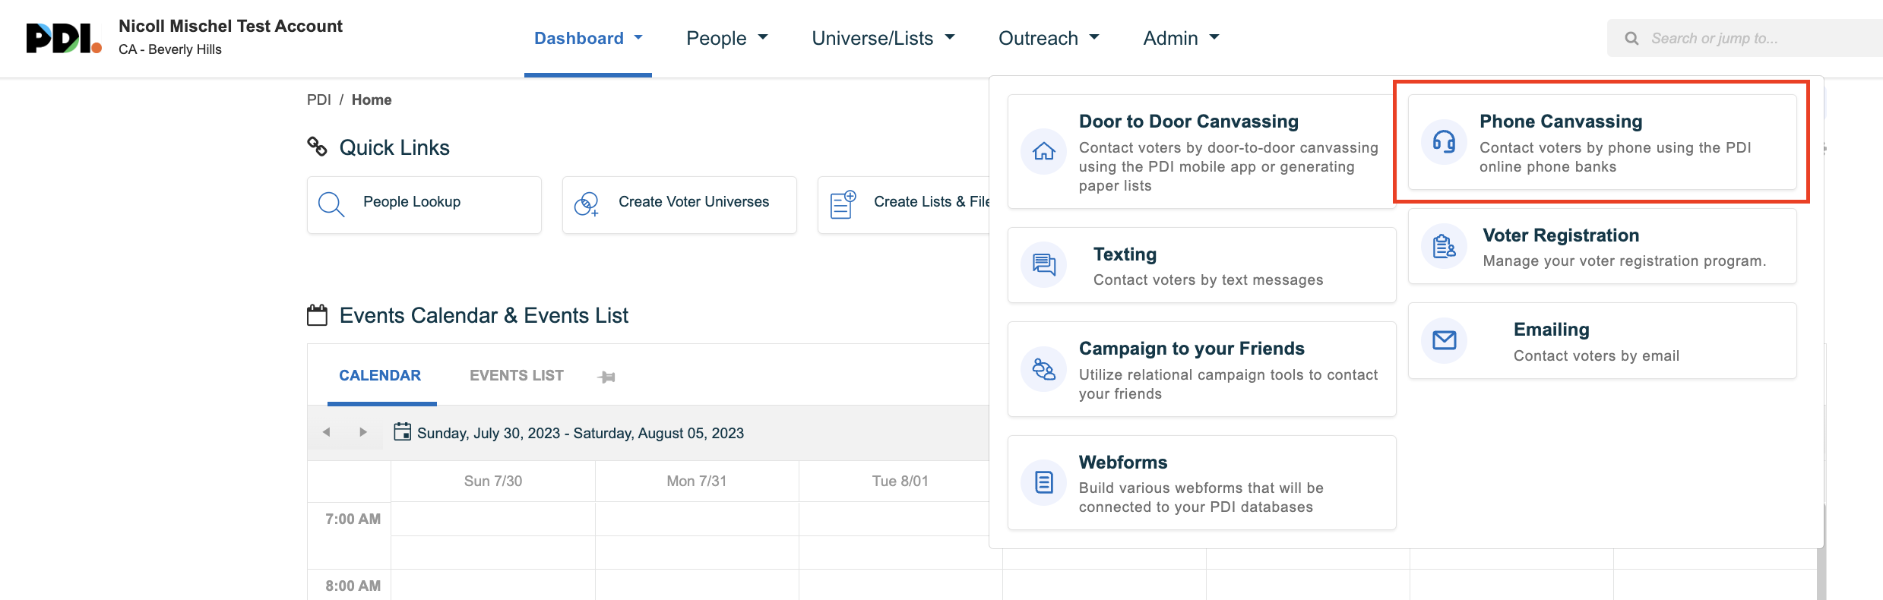
Task: Select Emailing from Outreach menu
Action: 1602,340
